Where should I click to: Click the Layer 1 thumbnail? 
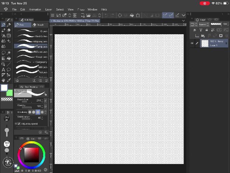[205, 43]
